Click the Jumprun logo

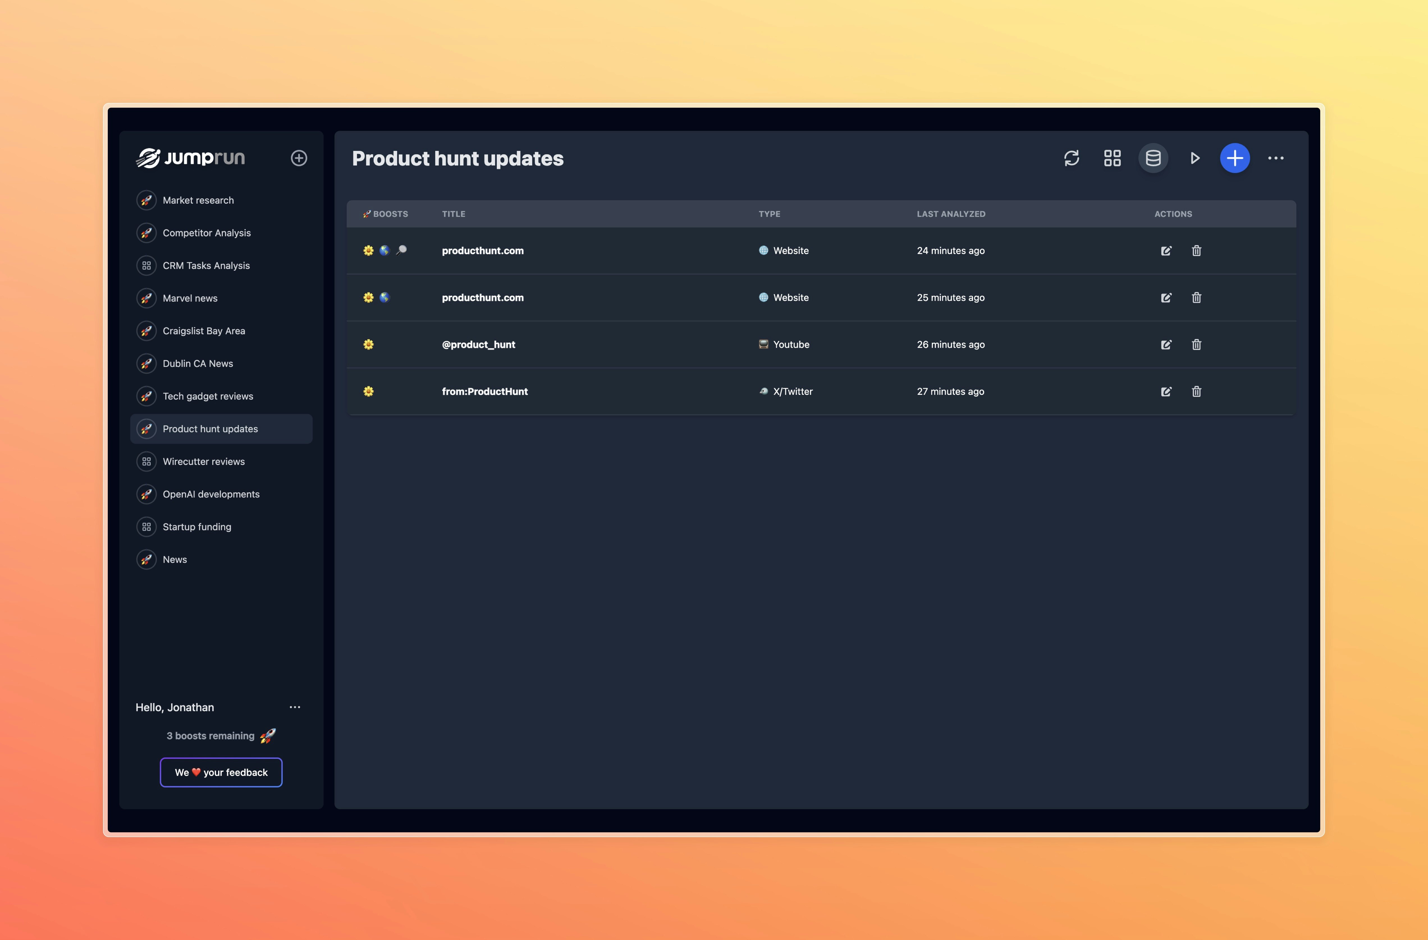pyautogui.click(x=191, y=158)
